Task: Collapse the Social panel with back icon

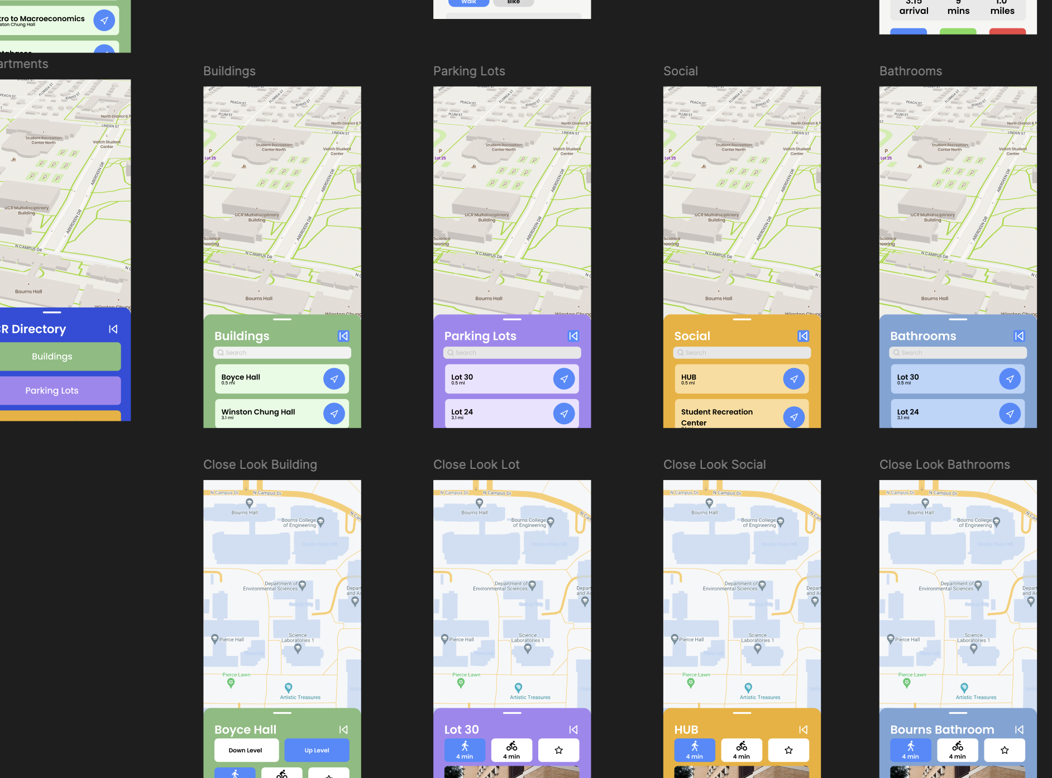Action: (x=804, y=336)
